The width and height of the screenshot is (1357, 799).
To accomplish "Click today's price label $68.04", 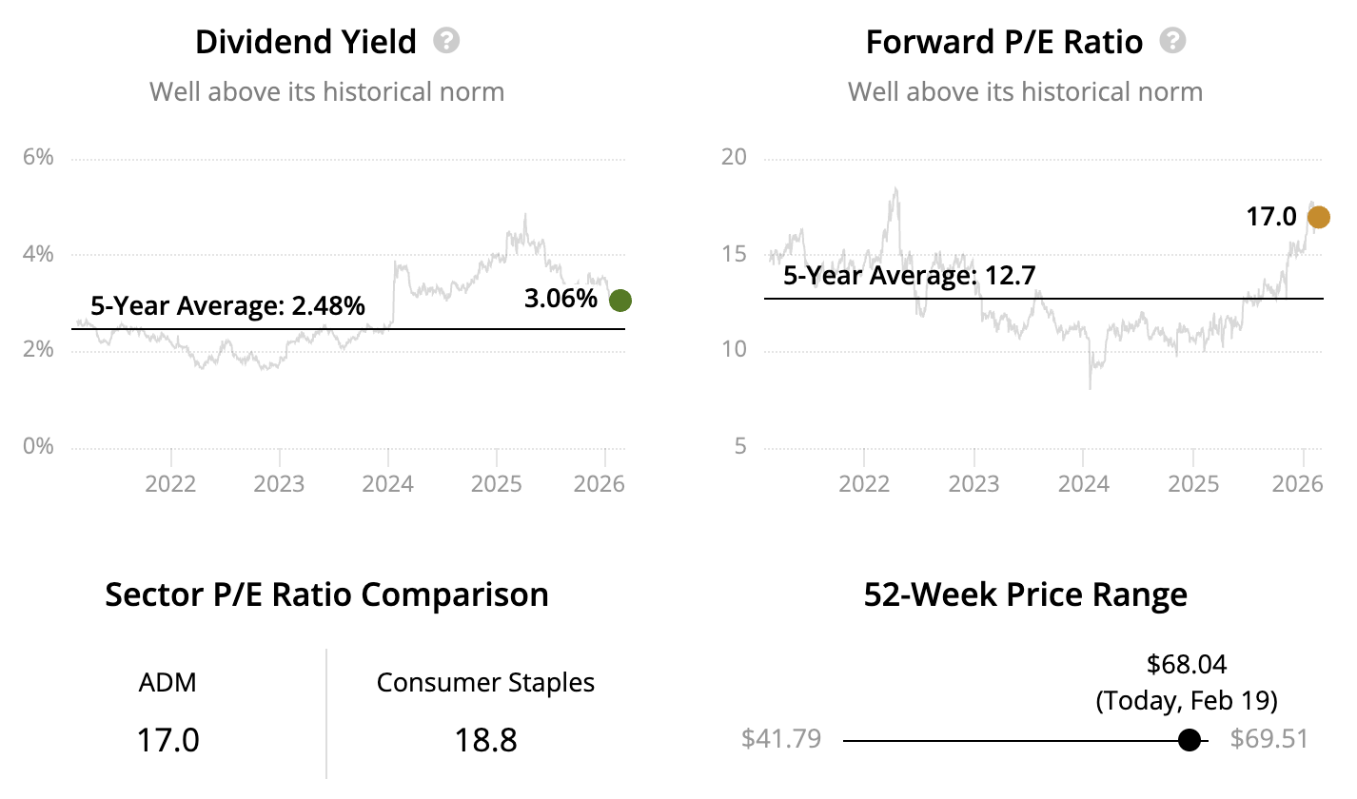I will (1187, 664).
